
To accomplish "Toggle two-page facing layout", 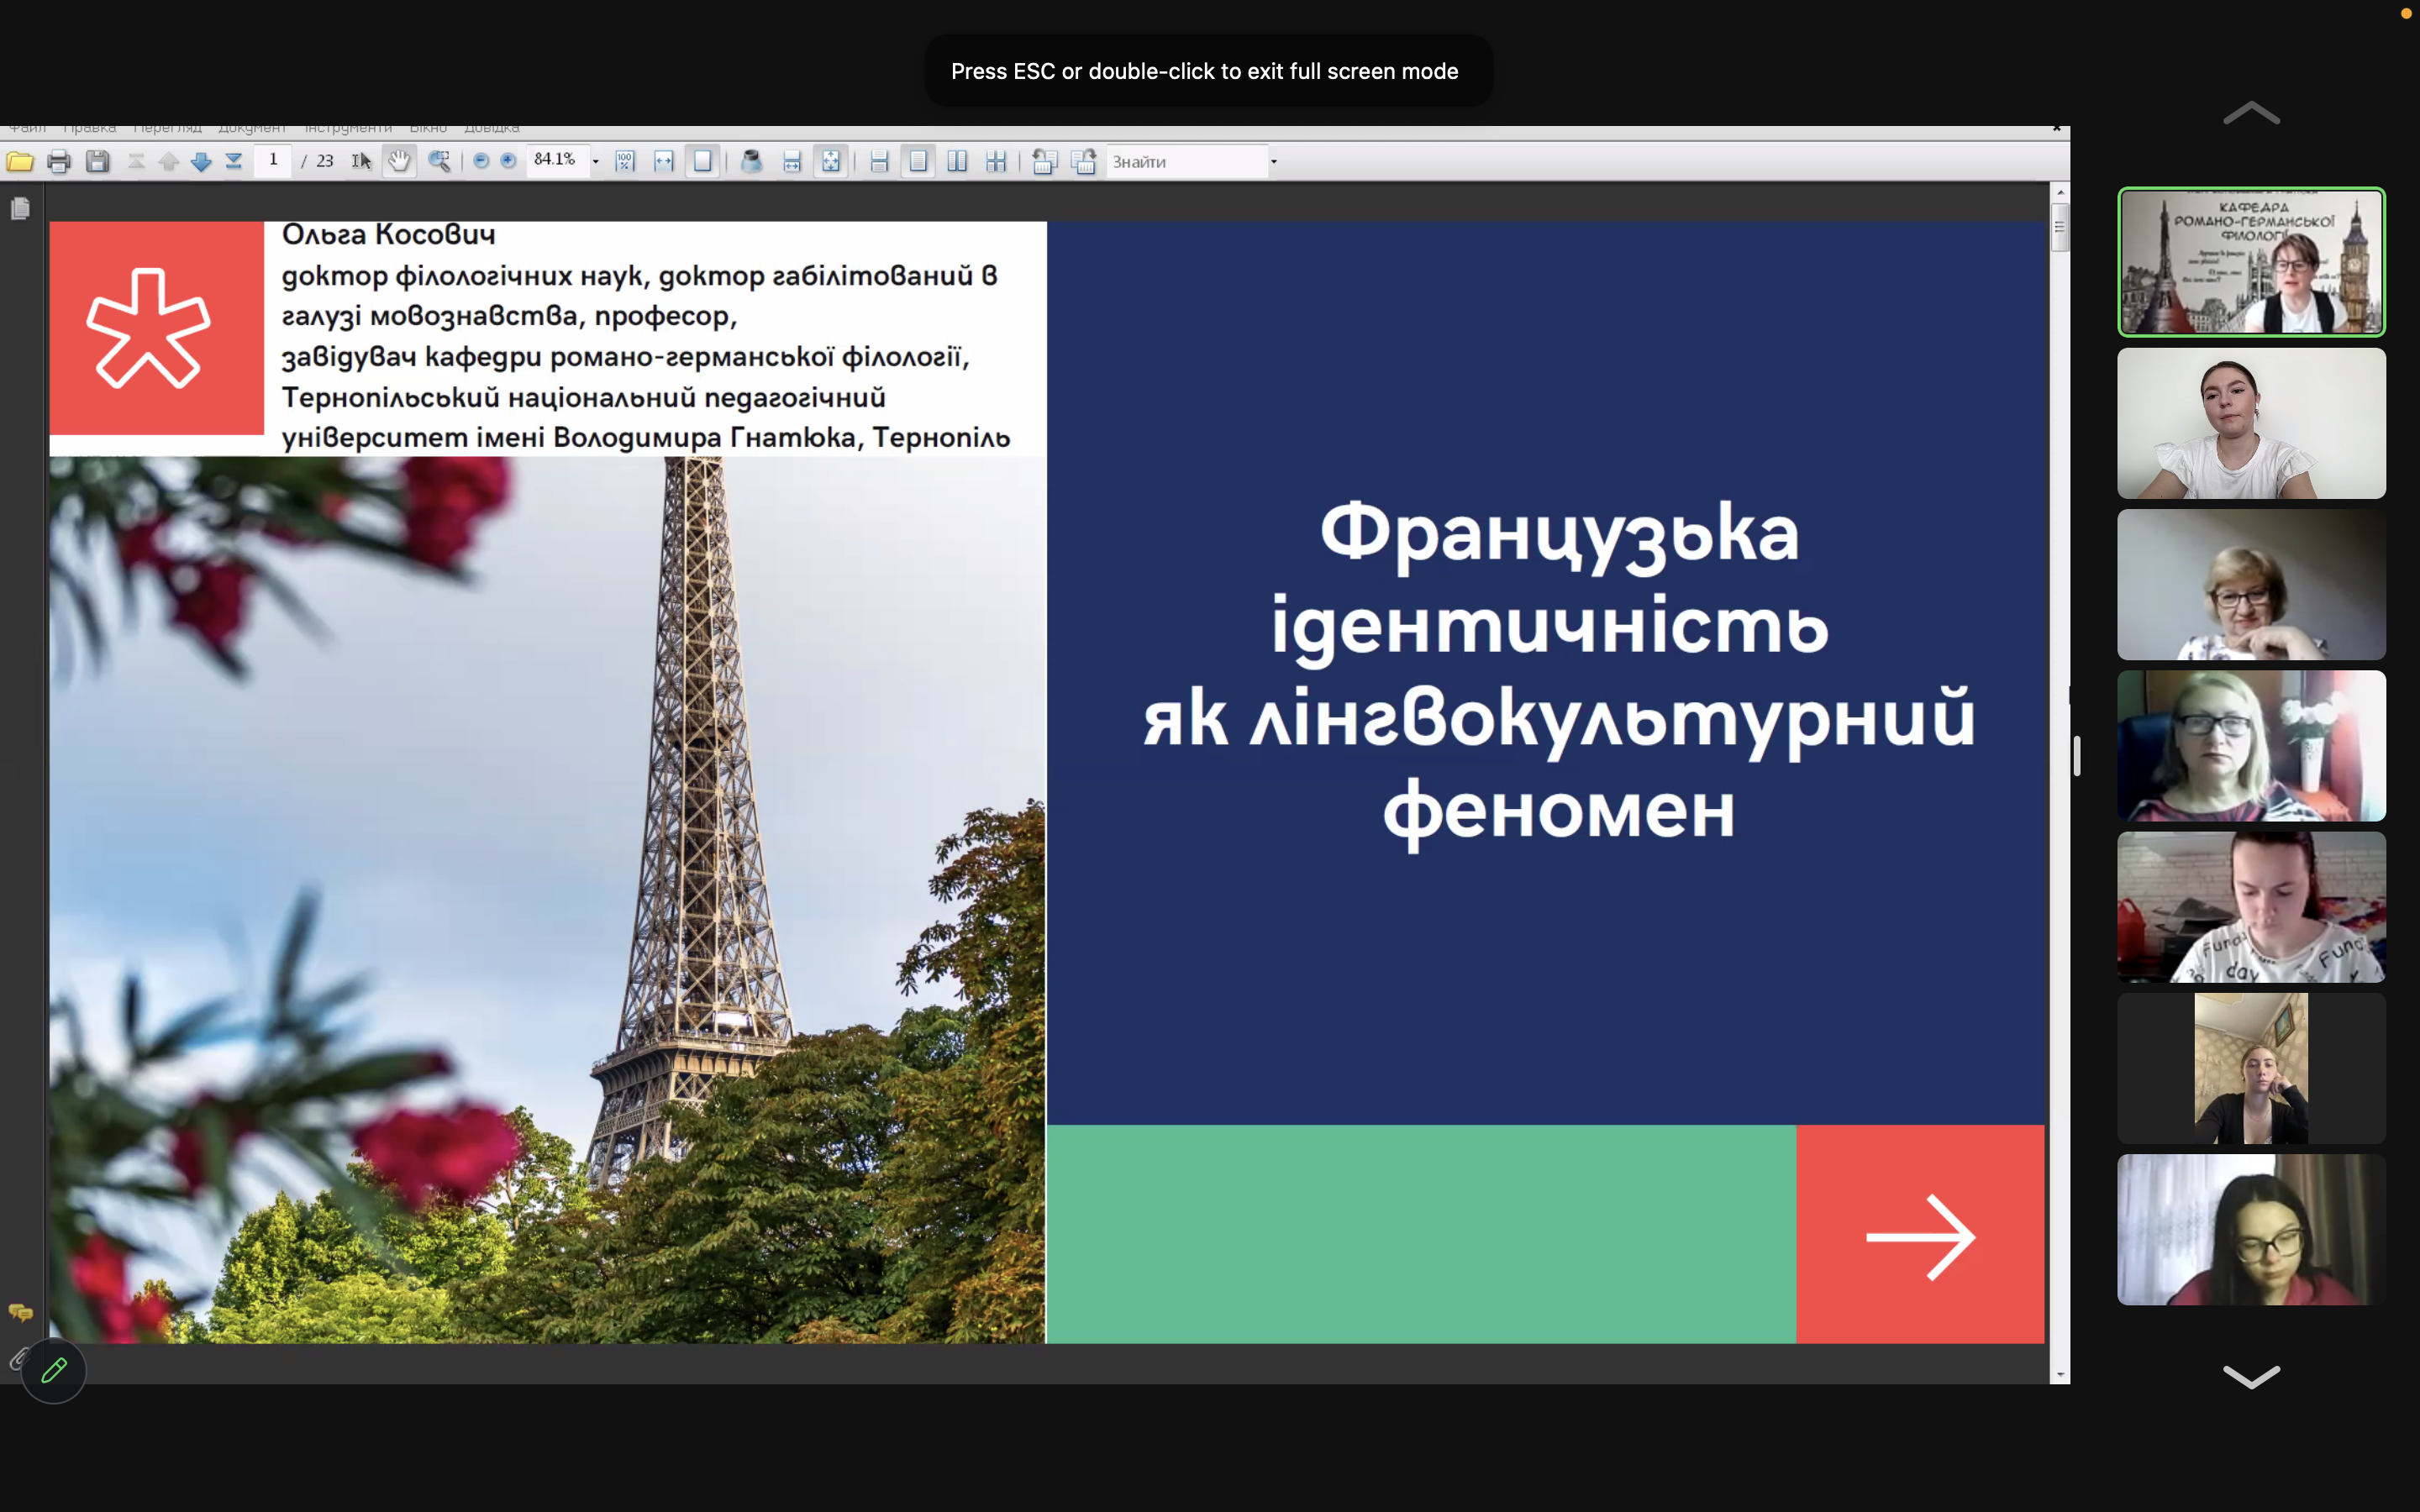I will pos(957,161).
